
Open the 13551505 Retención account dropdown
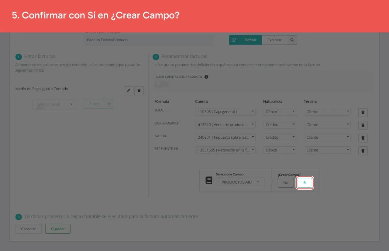click(225, 150)
